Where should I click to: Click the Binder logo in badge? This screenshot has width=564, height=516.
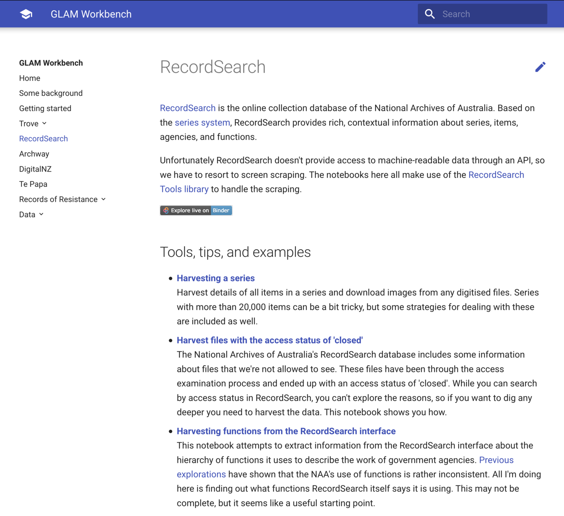(166, 210)
